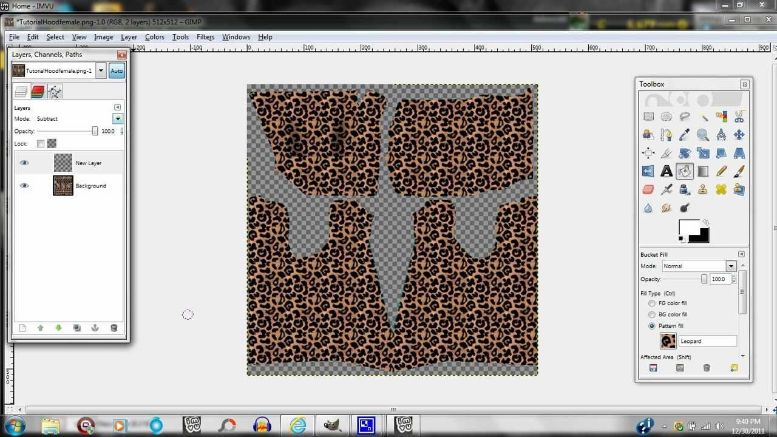777x437 pixels.
Task: Open the layer Mode dropdown showing Subtract
Action: 118,119
